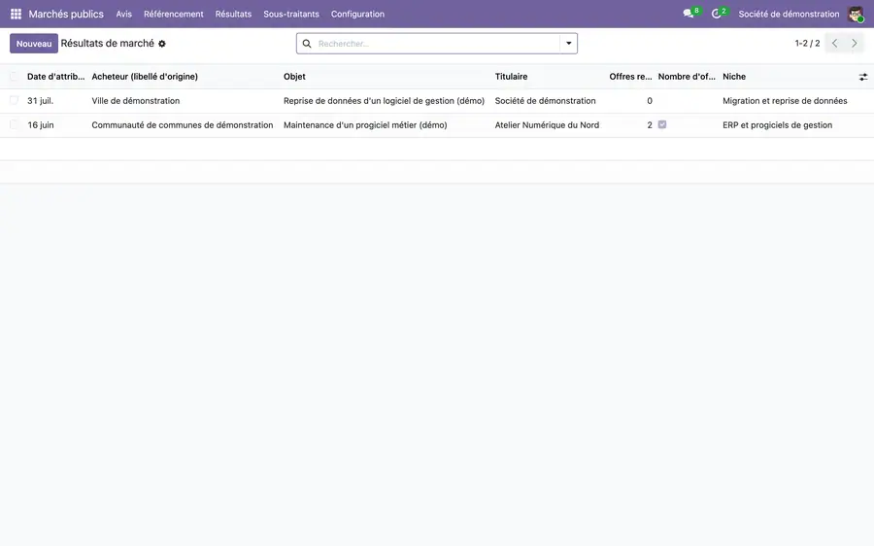Image resolution: width=874 pixels, height=546 pixels.
Task: Click Maintenance d'un progiciel métier (démo)
Action: (x=365, y=125)
